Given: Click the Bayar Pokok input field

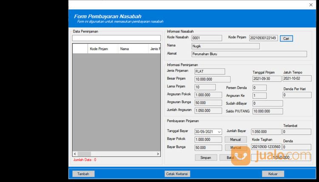Looking at the screenshot, I should 208,140.
